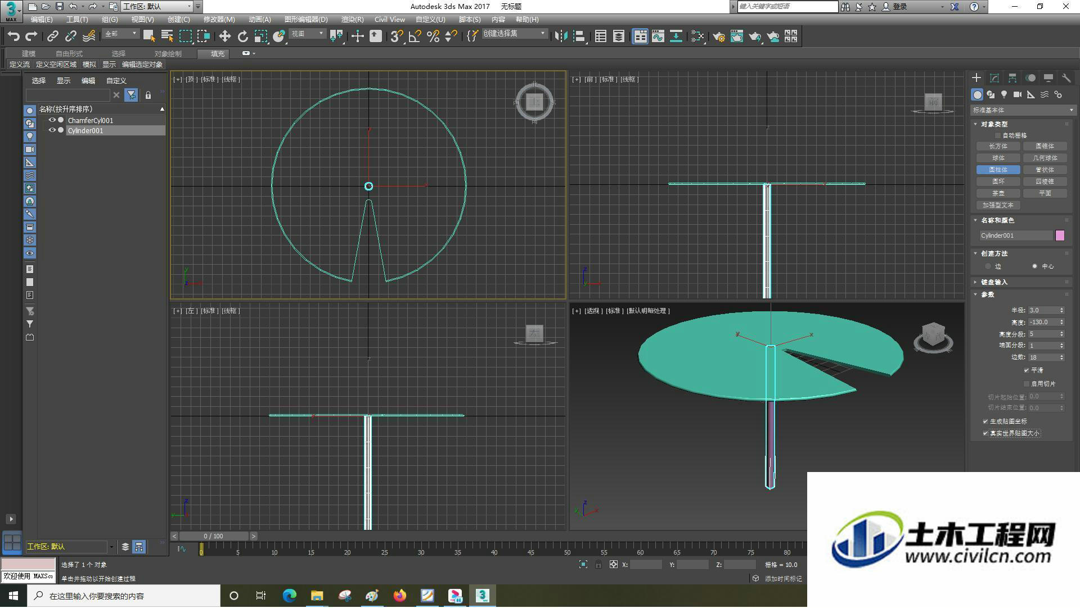This screenshot has height=608, width=1080.
Task: Switch to the 对象绘制 ribbon tab
Action: (x=168, y=54)
